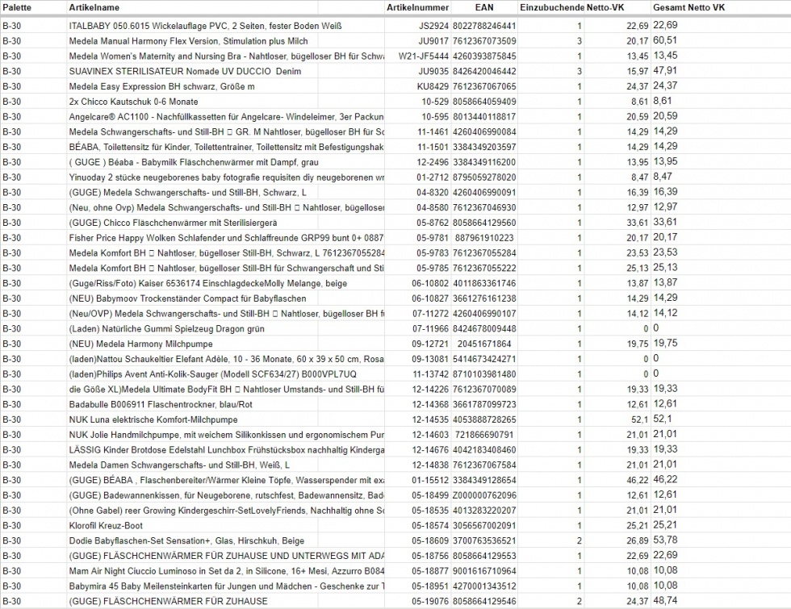Click article number 10-529
Screen dimensions: 791x609
(x=435, y=102)
